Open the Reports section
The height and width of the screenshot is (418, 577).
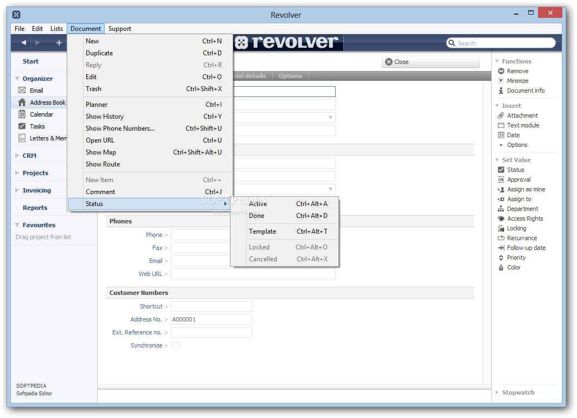[x=35, y=208]
